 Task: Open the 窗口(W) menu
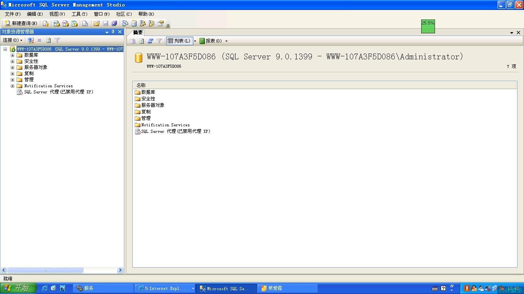click(102, 14)
